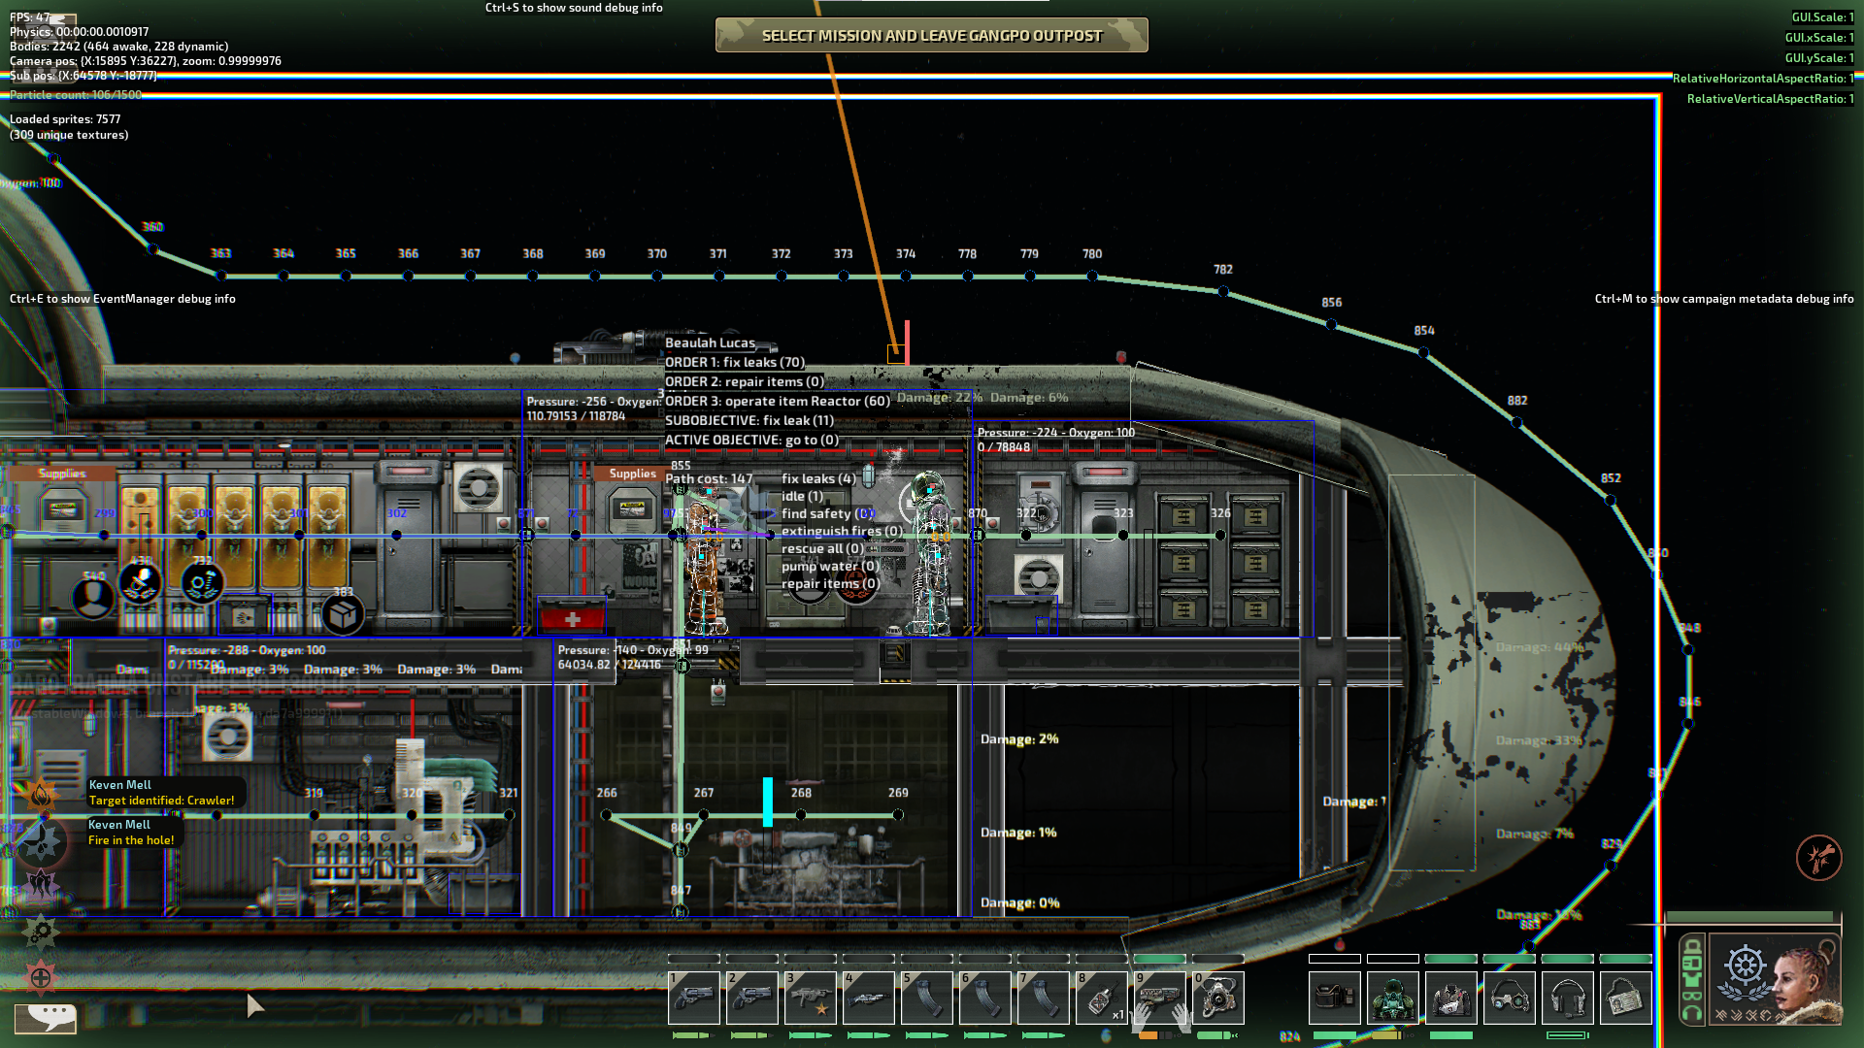Click the green condition bar above slot 9
The width and height of the screenshot is (1864, 1048).
1159,959
